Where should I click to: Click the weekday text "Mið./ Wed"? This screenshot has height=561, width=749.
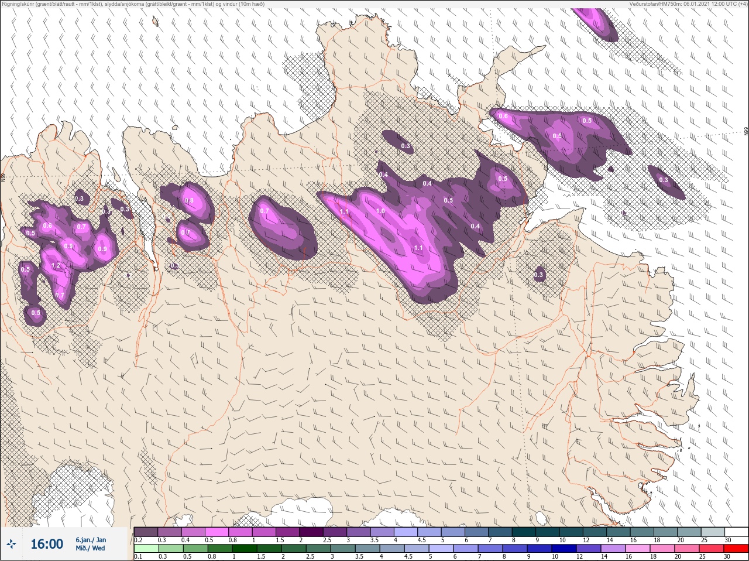click(91, 548)
